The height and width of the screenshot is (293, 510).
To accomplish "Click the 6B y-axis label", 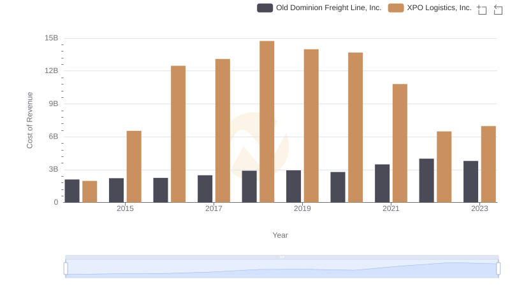I will click(x=54, y=137).
